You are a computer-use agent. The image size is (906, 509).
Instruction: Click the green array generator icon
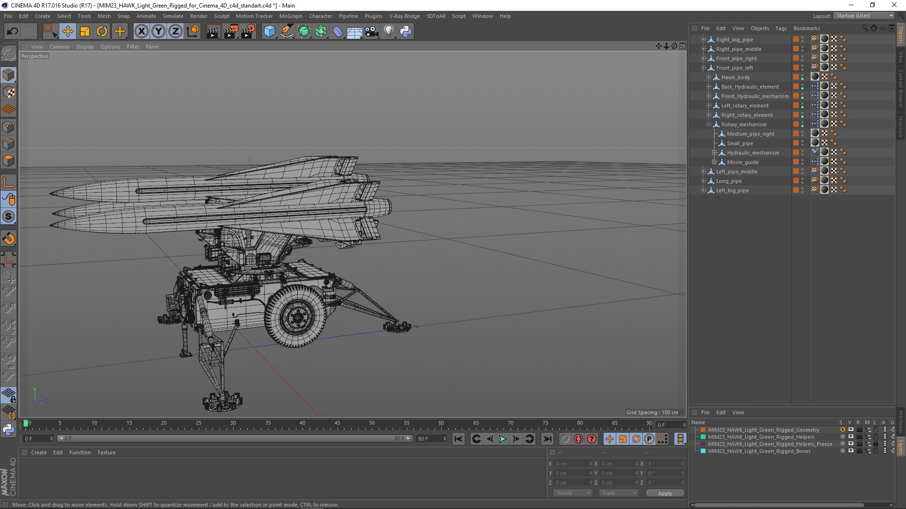point(321,32)
